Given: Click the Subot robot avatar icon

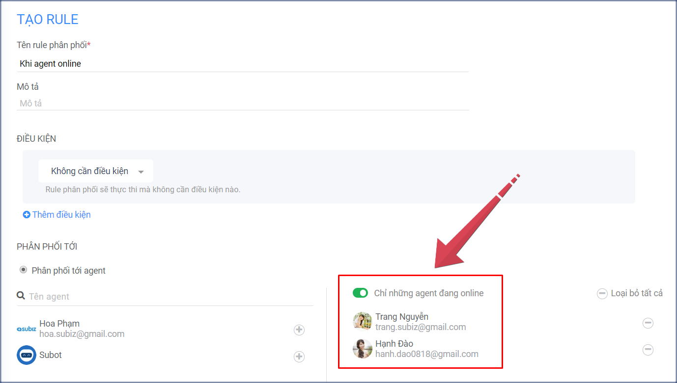Looking at the screenshot, I should tap(26, 355).
